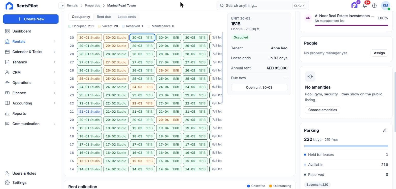This screenshot has height=189, width=396.
Task: Click the Assign property manager button
Action: [x=379, y=53]
